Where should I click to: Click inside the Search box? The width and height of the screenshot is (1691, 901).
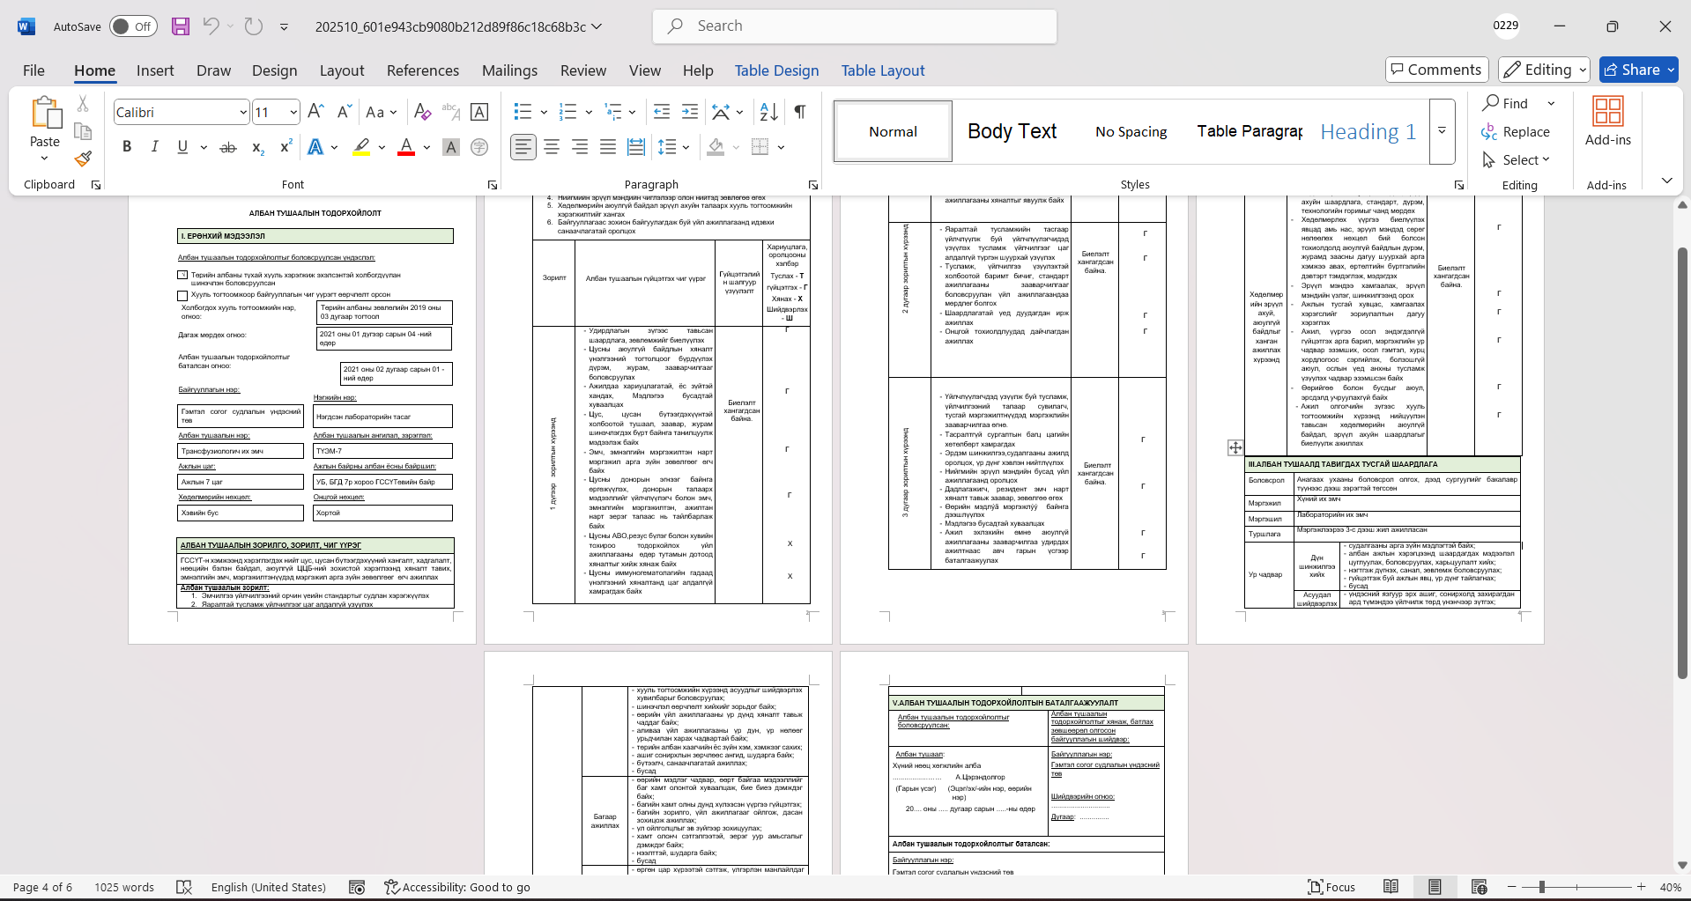point(855,26)
